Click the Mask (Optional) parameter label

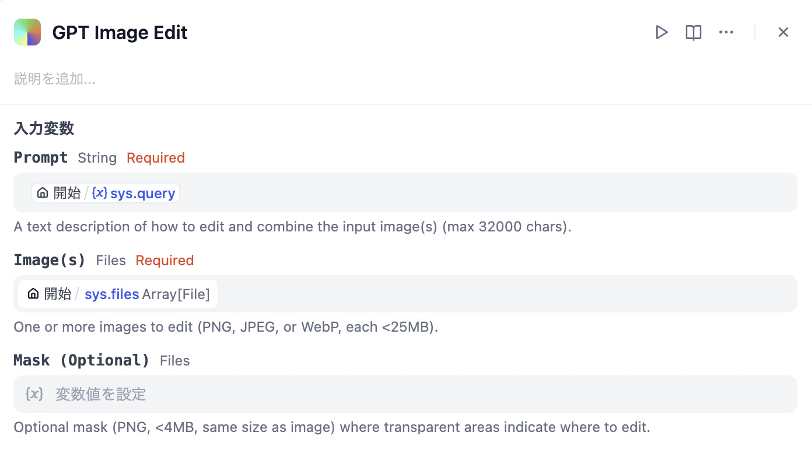point(82,360)
